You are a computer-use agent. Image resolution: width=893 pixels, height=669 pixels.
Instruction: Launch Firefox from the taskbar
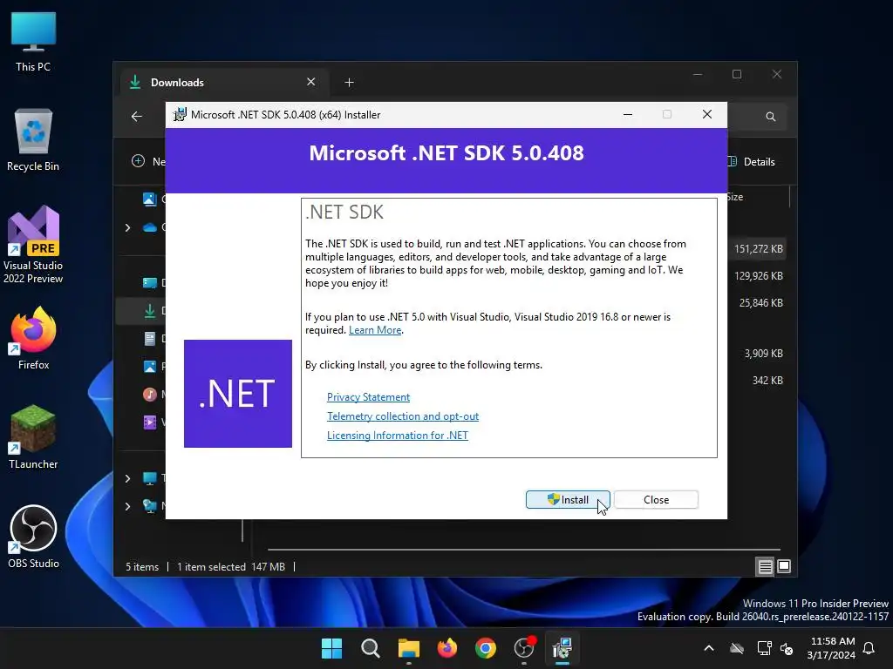(x=447, y=648)
